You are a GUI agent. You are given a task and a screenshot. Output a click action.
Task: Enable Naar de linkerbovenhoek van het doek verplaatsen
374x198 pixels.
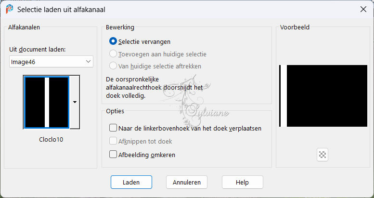(113, 128)
